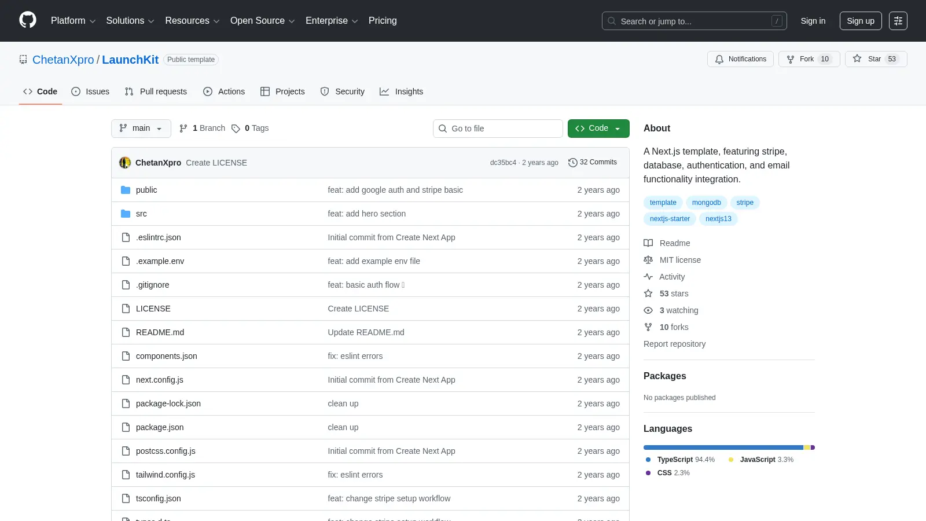Open the main branch selector dropdown

pos(141,129)
